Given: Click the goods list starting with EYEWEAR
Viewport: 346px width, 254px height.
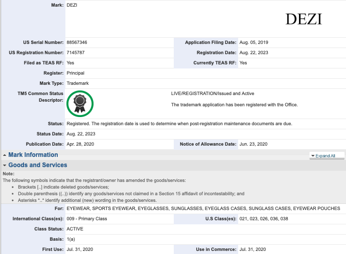Looking at the screenshot, I should click(x=203, y=209).
